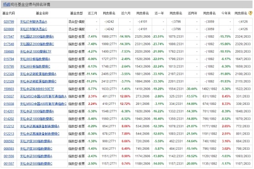Screen dimensions: 254x169
Task: Open fund code 015794 link
Action: [x=9, y=59]
